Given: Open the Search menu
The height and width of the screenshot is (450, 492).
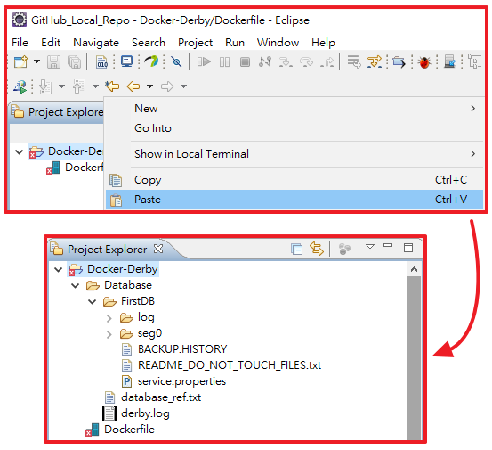Looking at the screenshot, I should 149,43.
